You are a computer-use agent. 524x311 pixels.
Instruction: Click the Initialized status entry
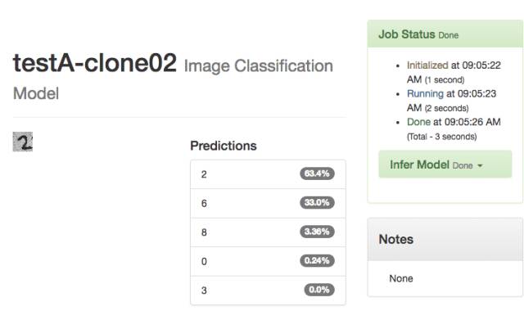click(454, 72)
